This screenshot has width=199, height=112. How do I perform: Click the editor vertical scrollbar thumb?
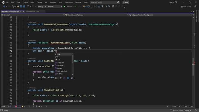tap(193, 67)
